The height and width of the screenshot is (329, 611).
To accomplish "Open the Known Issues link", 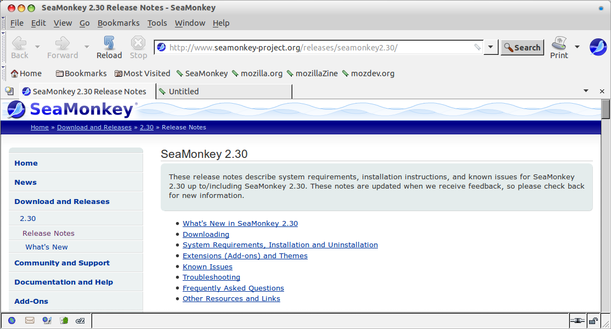I will point(207,266).
